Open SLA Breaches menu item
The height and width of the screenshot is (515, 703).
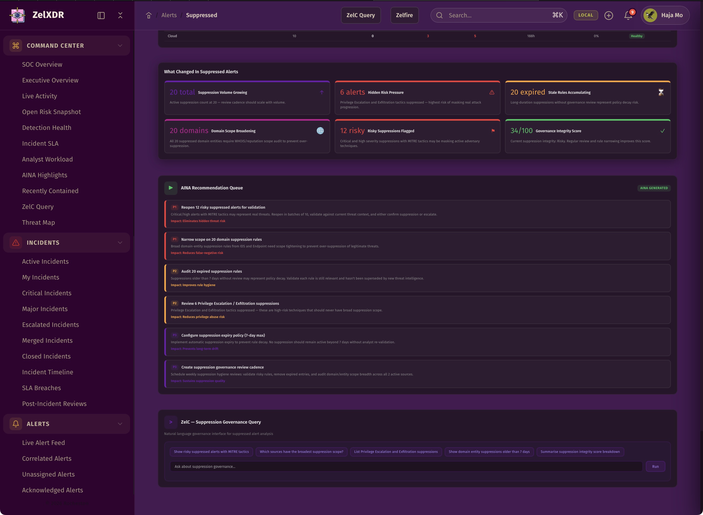41,388
